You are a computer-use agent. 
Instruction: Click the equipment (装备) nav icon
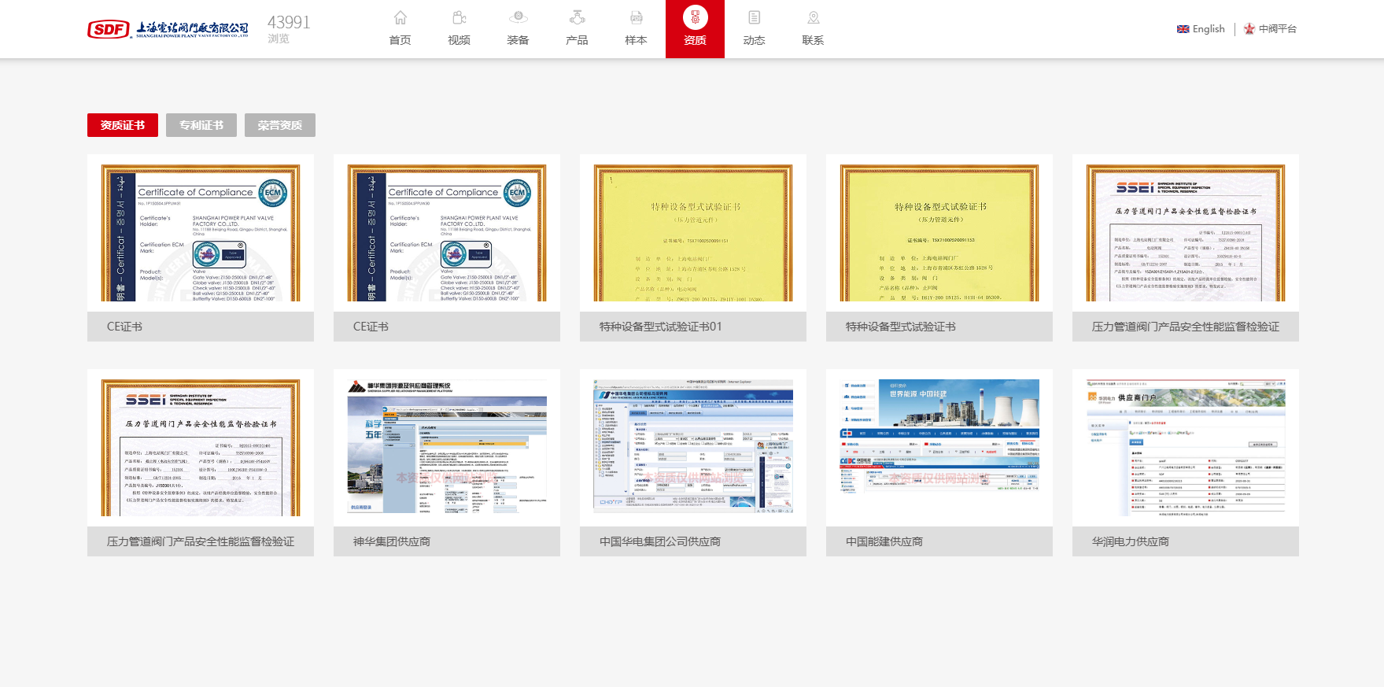518,18
